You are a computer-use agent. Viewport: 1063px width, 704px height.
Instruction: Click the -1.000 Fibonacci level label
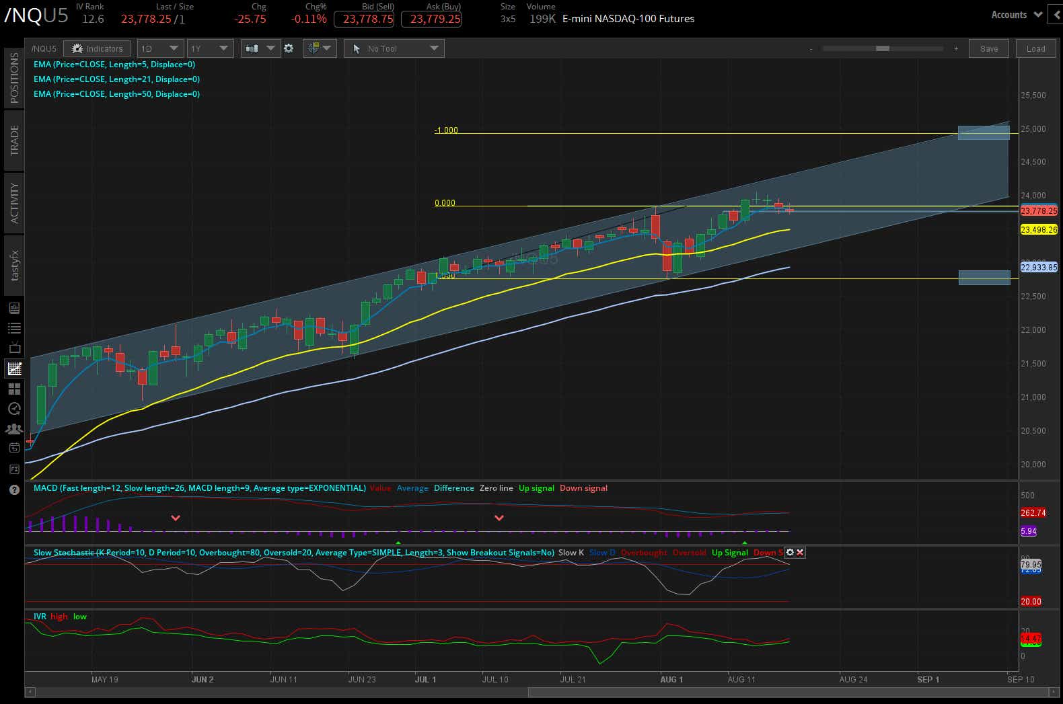pos(446,130)
